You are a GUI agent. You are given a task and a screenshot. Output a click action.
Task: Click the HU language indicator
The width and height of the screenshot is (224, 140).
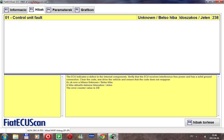(192, 136)
